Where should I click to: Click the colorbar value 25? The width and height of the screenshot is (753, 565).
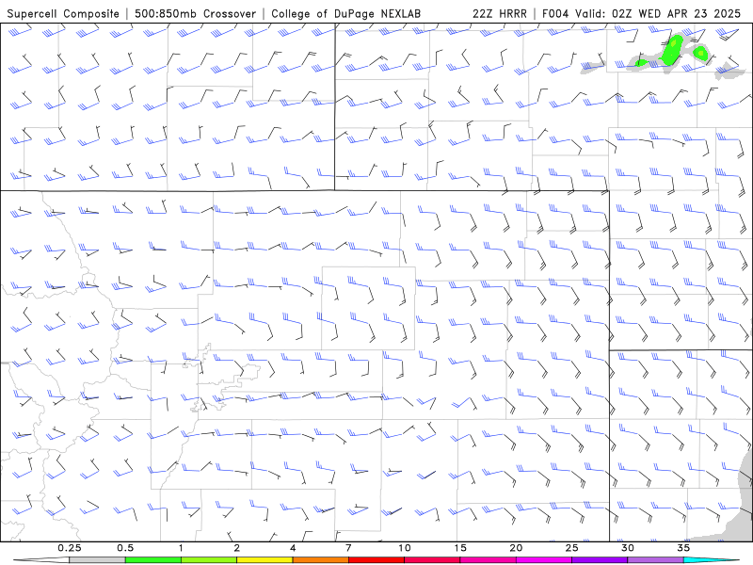(x=571, y=548)
